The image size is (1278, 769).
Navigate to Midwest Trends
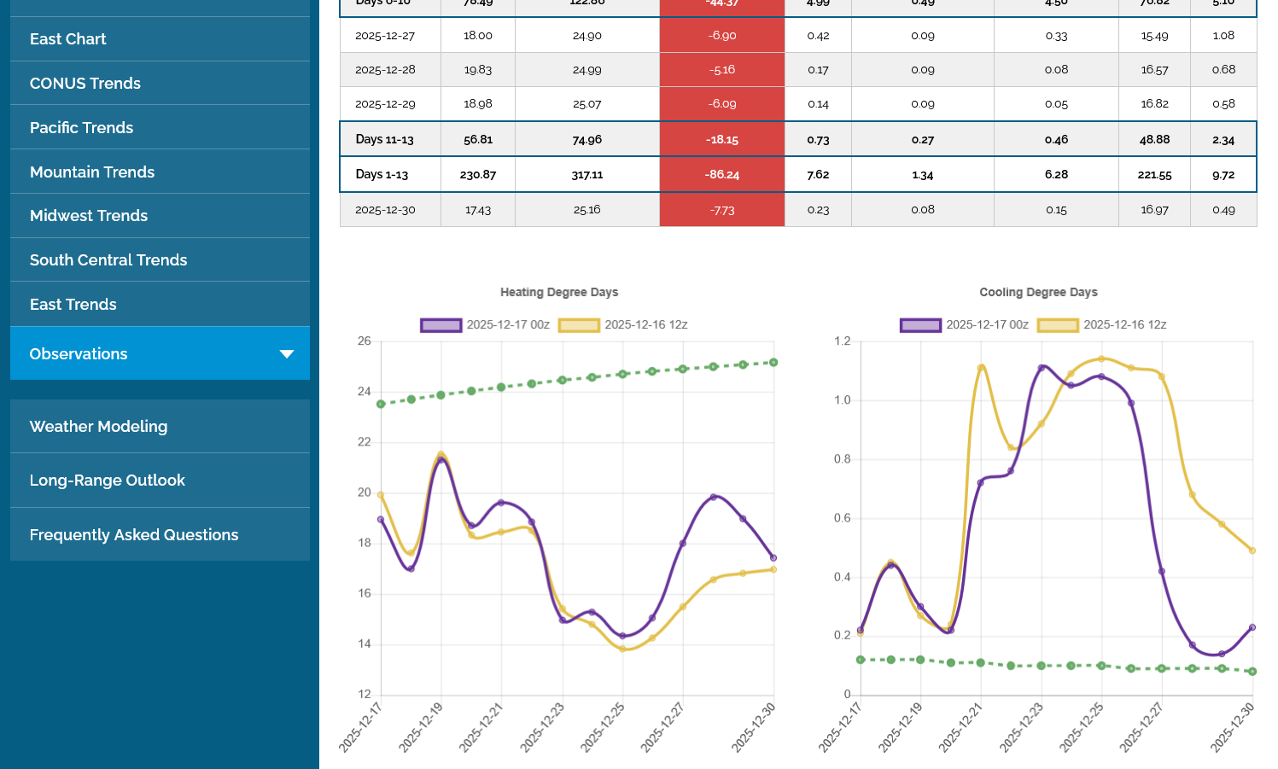pos(89,216)
